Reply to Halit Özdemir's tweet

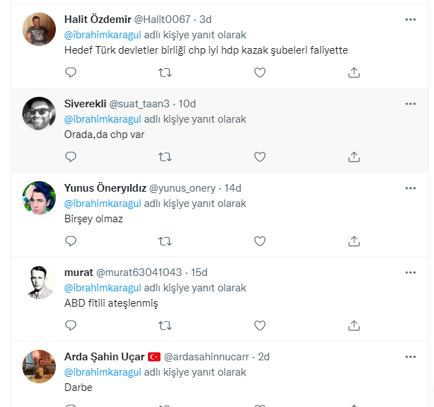coord(70,72)
